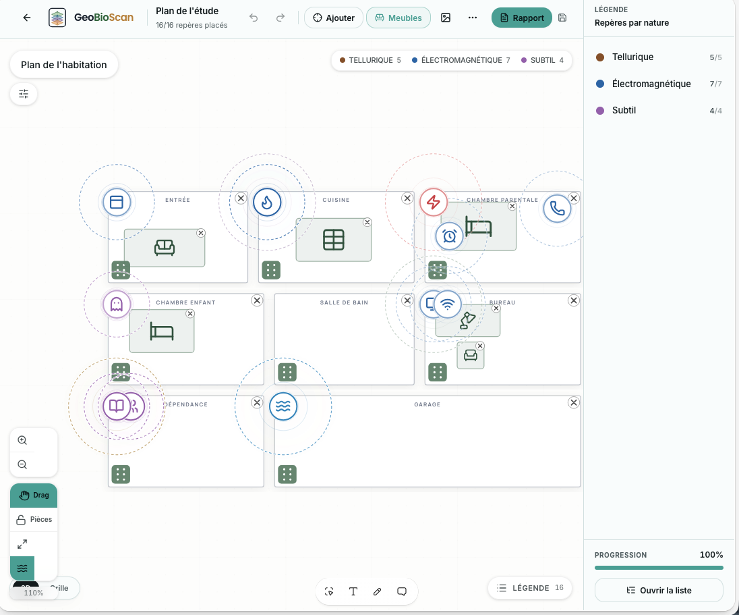Select the window marker at Entrée

pyautogui.click(x=117, y=202)
